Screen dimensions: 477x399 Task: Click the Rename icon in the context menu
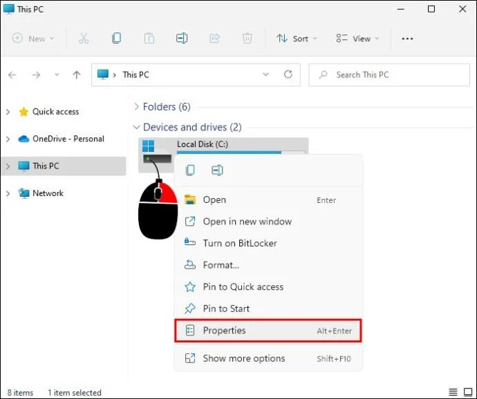[217, 171]
